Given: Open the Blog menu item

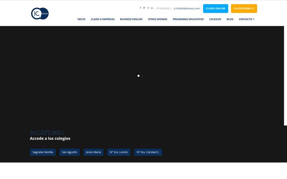Looking at the screenshot, I should [x=230, y=19].
